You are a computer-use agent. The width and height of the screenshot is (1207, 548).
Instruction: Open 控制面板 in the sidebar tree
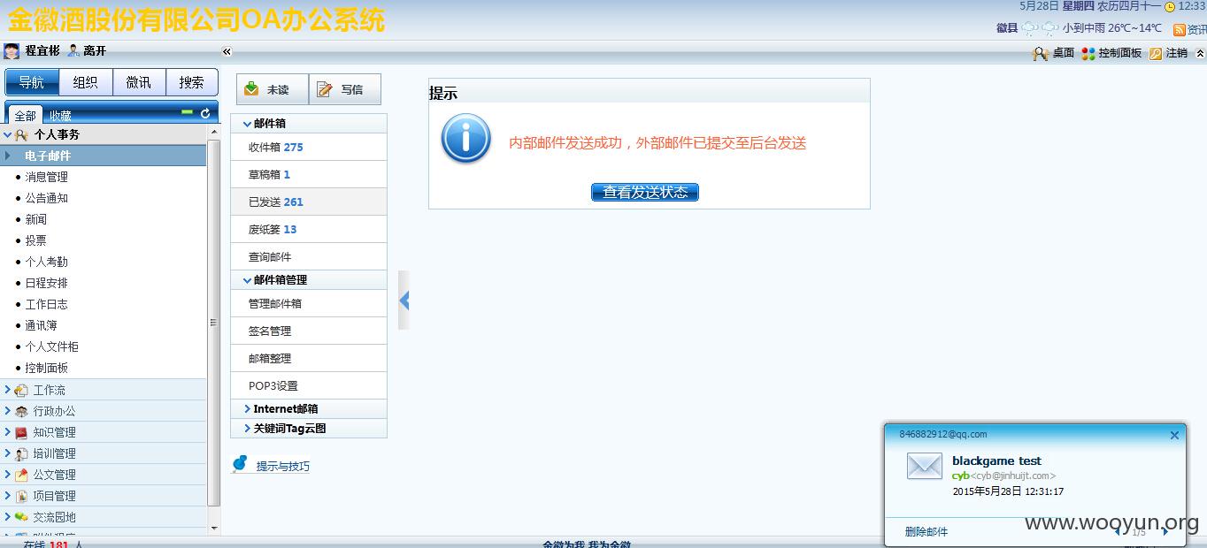[46, 368]
